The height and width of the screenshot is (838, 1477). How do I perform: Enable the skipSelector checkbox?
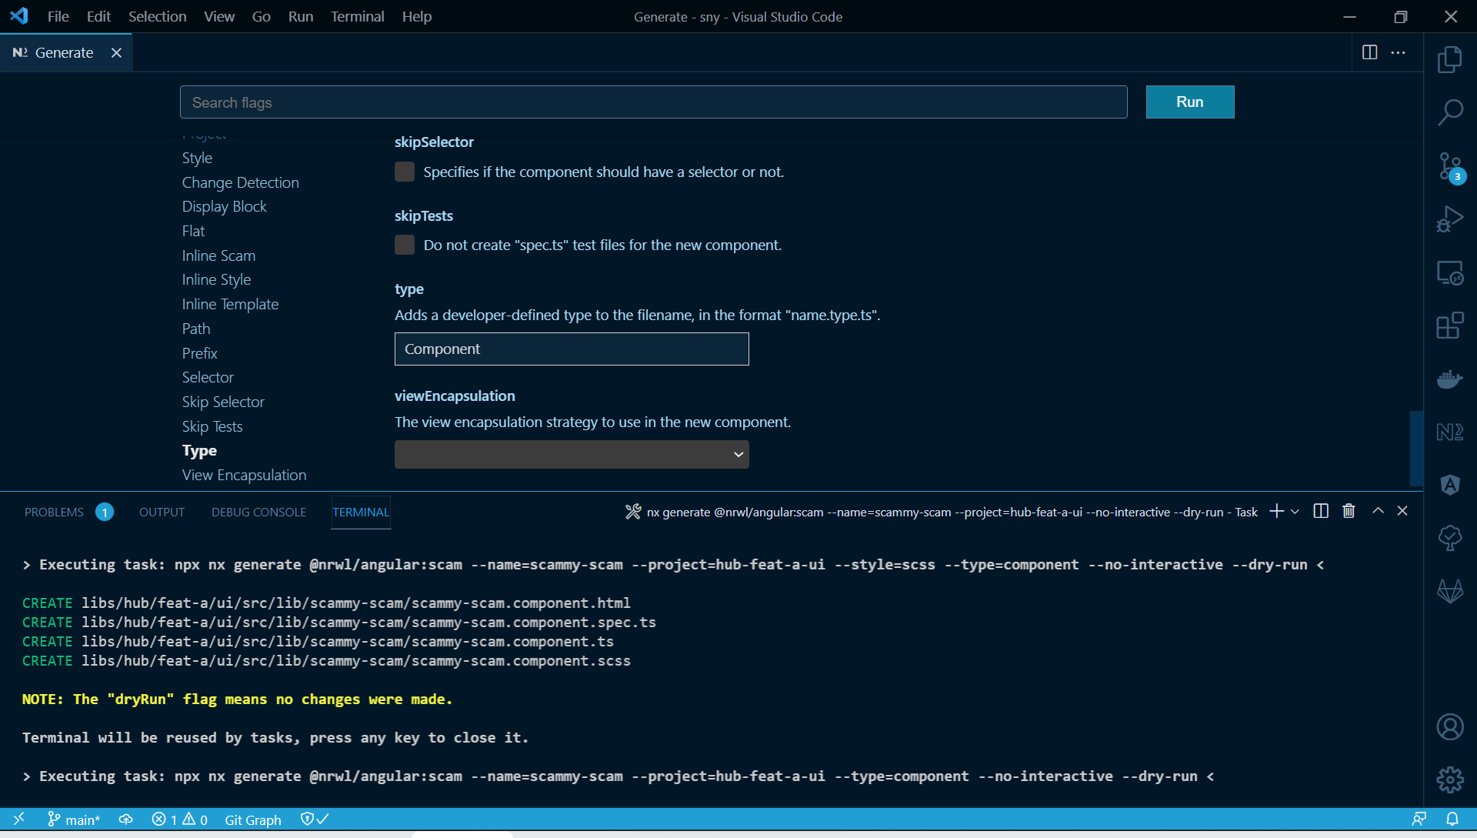pos(405,172)
